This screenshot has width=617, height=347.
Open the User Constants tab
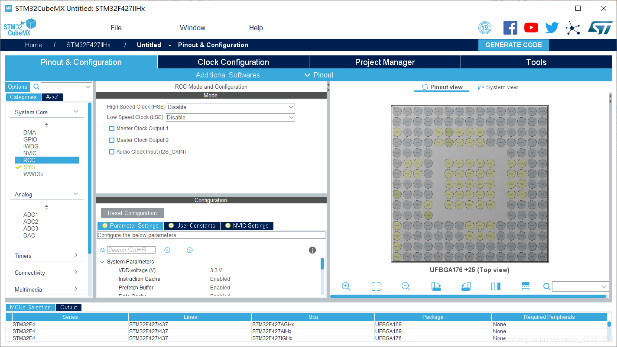[x=192, y=225]
